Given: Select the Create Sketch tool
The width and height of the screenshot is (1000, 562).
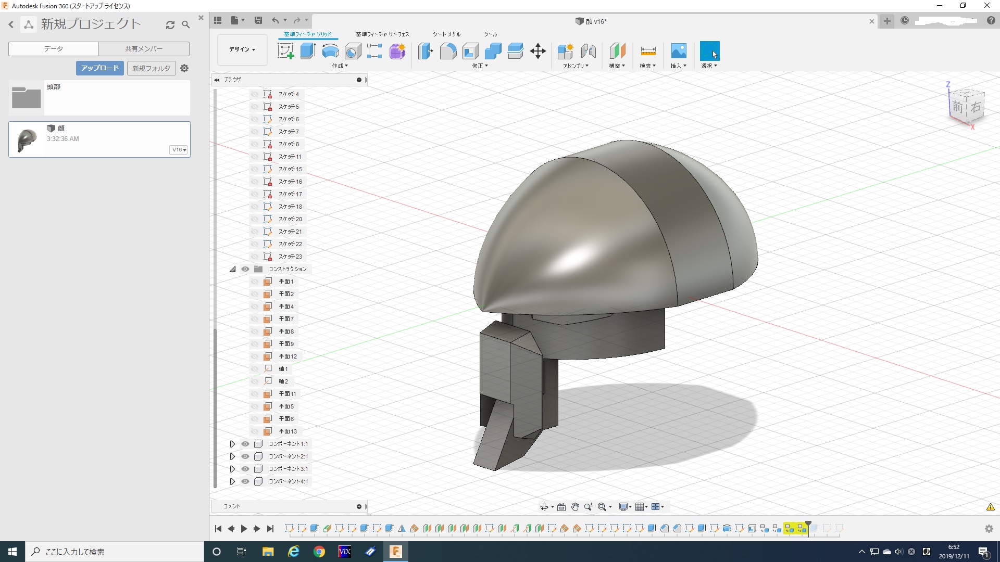Looking at the screenshot, I should (x=285, y=51).
